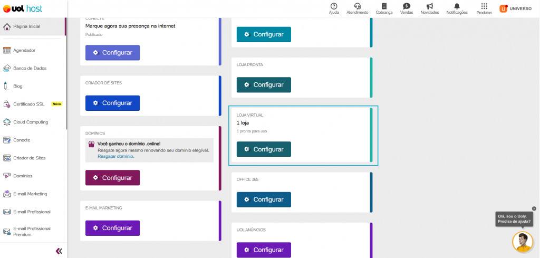Click the Banco de Dados sidebar icon
The width and height of the screenshot is (540, 258).
click(x=7, y=68)
